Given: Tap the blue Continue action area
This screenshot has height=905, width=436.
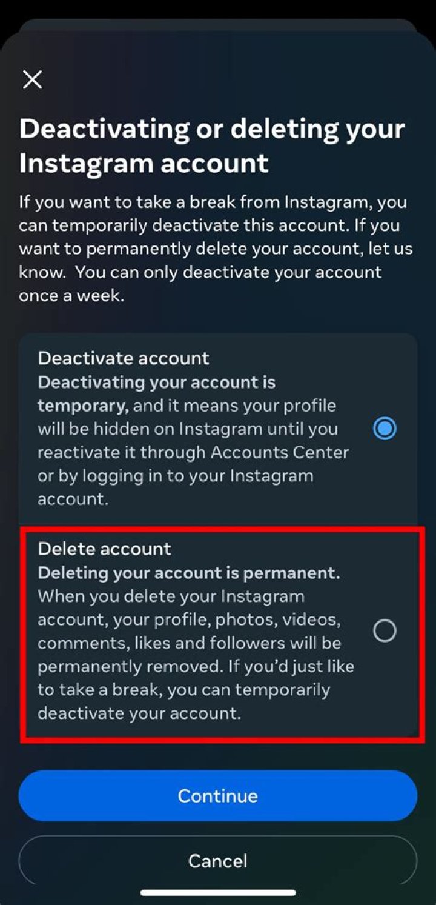Looking at the screenshot, I should [218, 796].
